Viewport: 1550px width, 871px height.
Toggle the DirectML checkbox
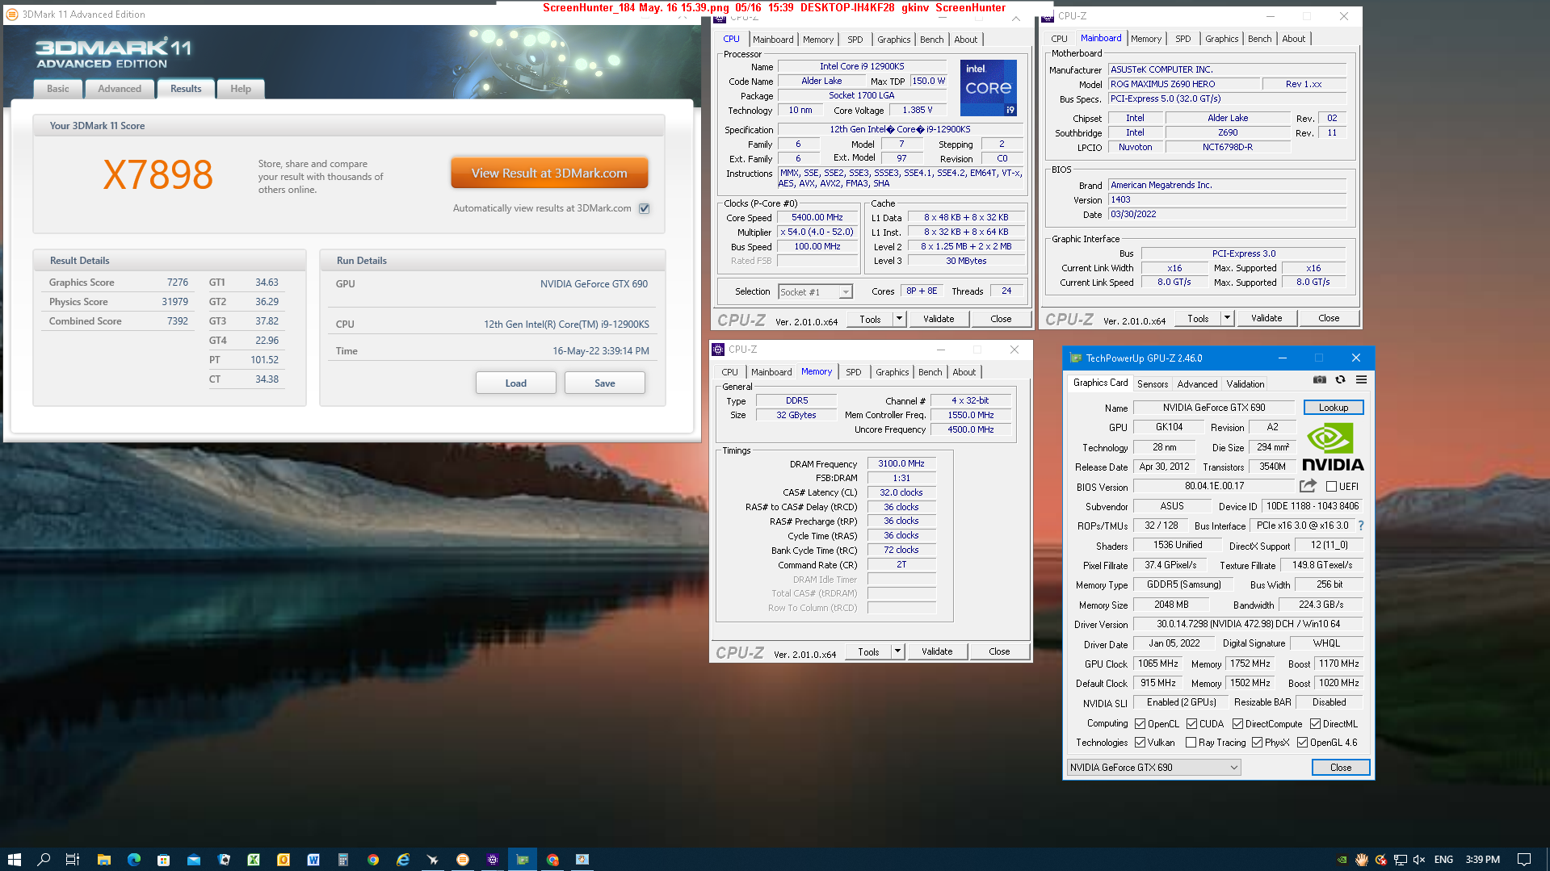pyautogui.click(x=1315, y=723)
